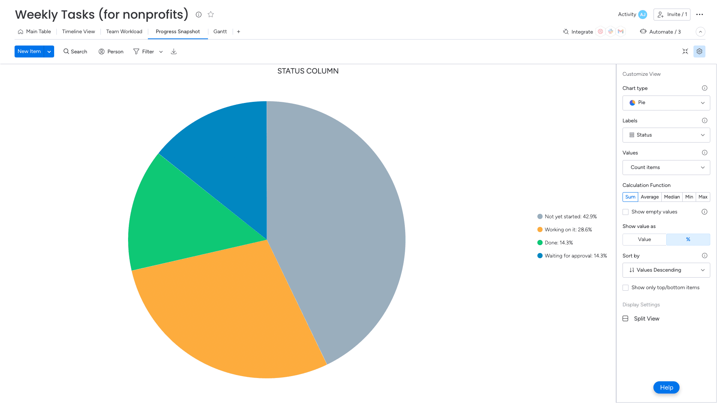The height and width of the screenshot is (403, 717).
Task: Click the Chart type info icon
Action: 704,88
